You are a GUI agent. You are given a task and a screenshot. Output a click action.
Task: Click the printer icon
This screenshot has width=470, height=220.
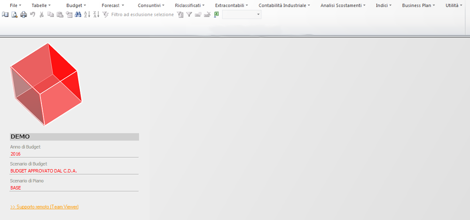click(23, 15)
